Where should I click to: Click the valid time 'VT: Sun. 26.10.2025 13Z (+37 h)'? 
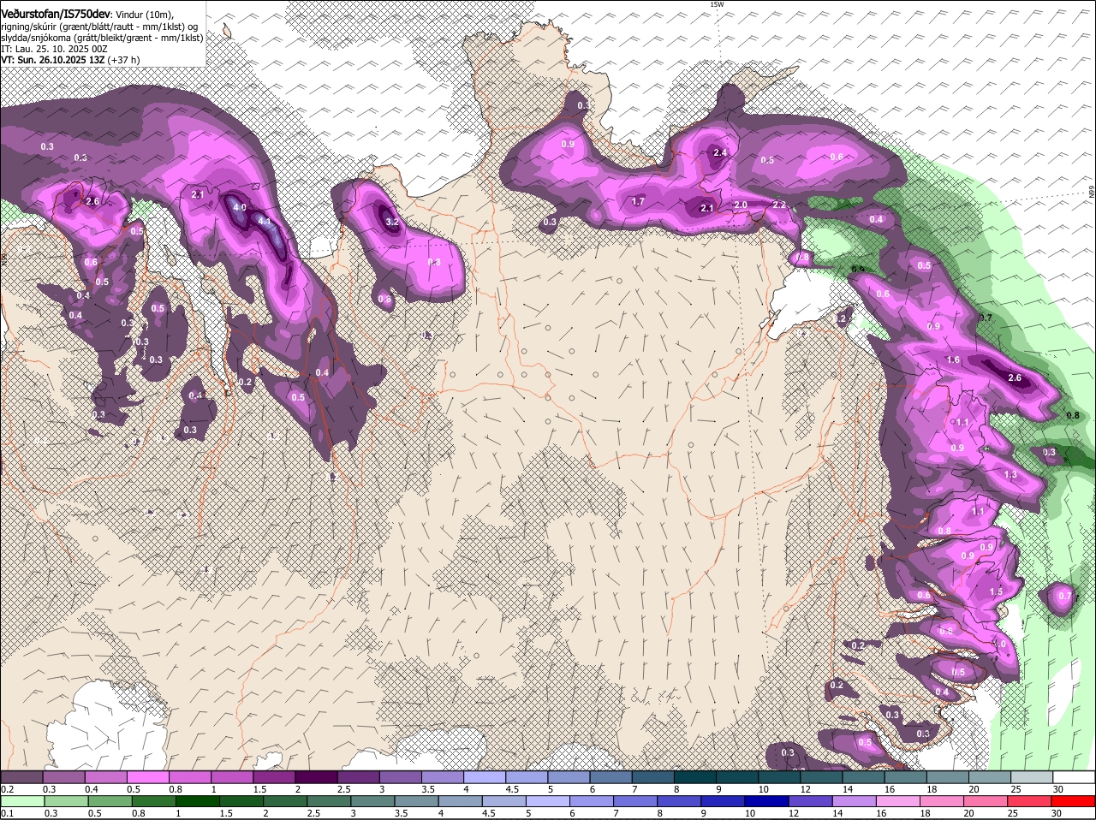click(x=70, y=60)
